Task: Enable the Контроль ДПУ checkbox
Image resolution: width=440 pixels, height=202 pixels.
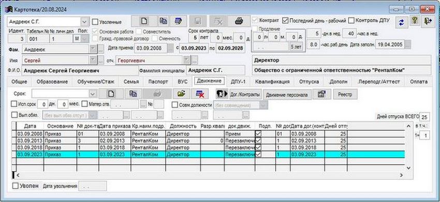Action: (x=351, y=20)
